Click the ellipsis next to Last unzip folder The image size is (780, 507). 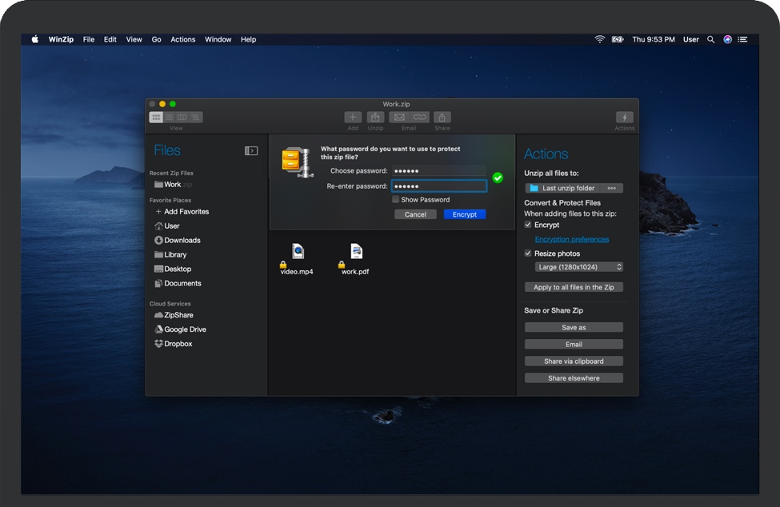tap(612, 188)
